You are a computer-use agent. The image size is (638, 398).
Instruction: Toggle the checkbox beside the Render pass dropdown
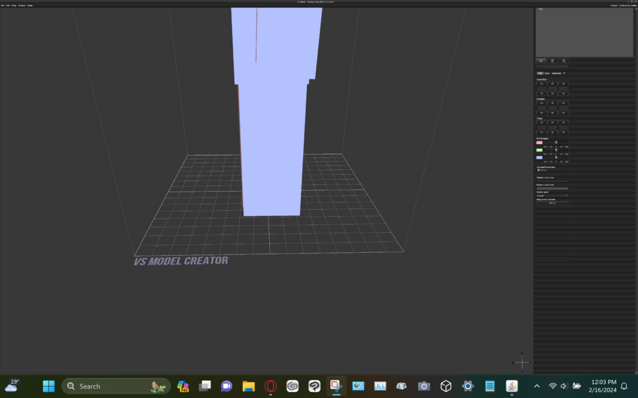pos(567,195)
